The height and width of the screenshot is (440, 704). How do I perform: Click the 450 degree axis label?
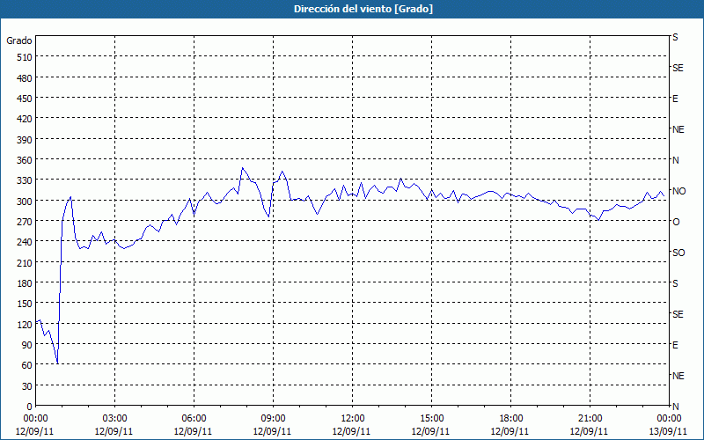coord(25,99)
